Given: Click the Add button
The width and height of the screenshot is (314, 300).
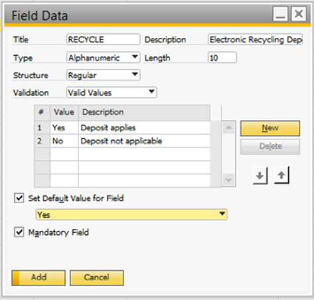Looking at the screenshot, I should point(39,277).
